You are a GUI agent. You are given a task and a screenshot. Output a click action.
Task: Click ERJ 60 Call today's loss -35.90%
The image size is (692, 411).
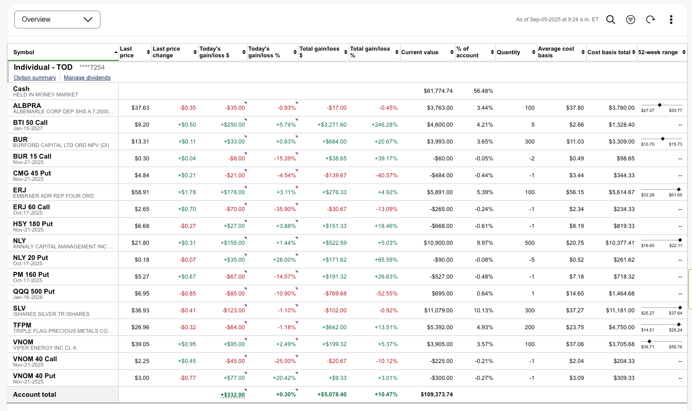(285, 209)
